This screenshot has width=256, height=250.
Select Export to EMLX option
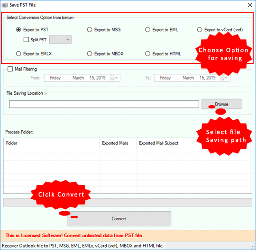pyautogui.click(x=18, y=54)
